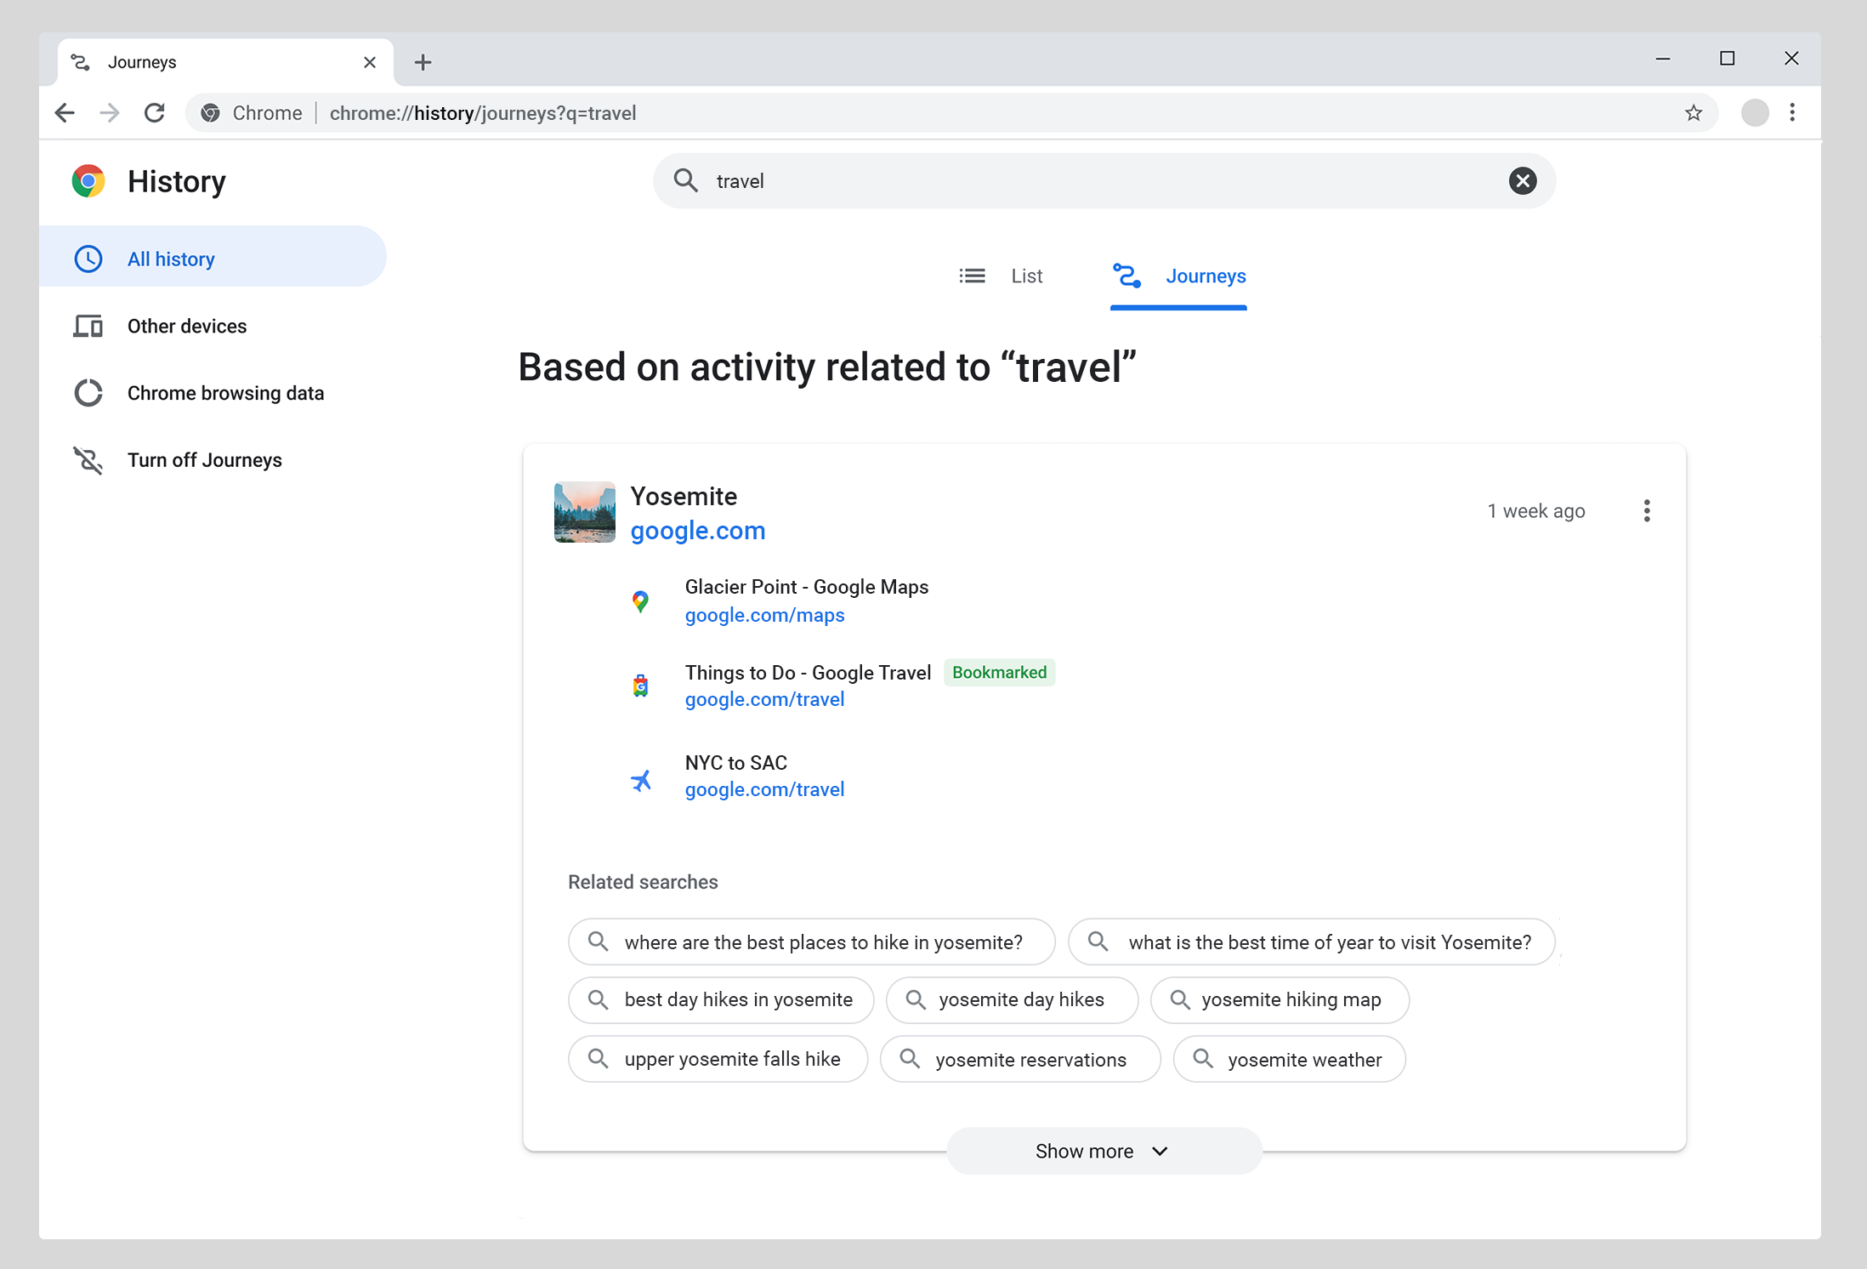Open Chrome browsing data in sidebar
The image size is (1867, 1269).
tap(225, 393)
